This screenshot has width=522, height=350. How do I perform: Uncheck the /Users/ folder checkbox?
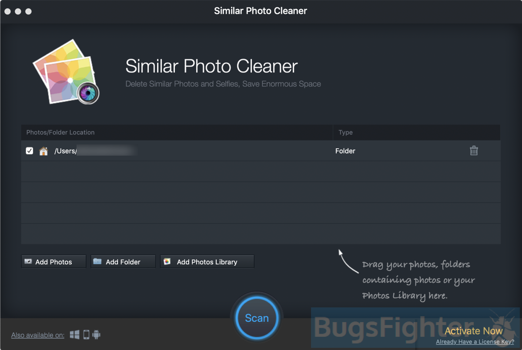tap(29, 151)
